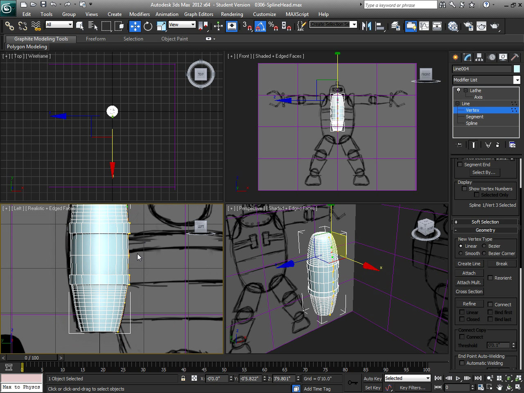Switch to the Object Paint ribbon tab
The width and height of the screenshot is (524, 393).
pyautogui.click(x=175, y=38)
